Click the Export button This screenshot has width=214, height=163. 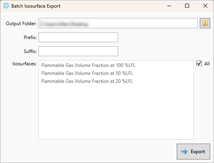click(193, 151)
